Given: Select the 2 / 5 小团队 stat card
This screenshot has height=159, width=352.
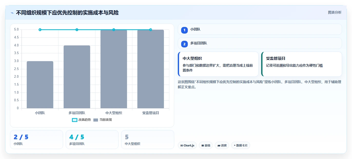Looking at the screenshot, I should (x=36, y=140).
